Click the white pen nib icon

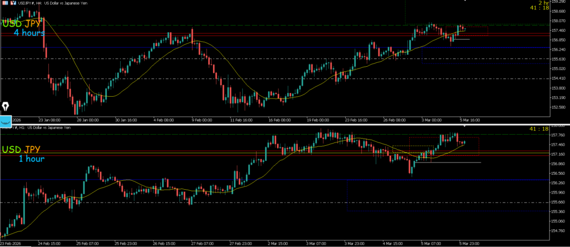6,106
